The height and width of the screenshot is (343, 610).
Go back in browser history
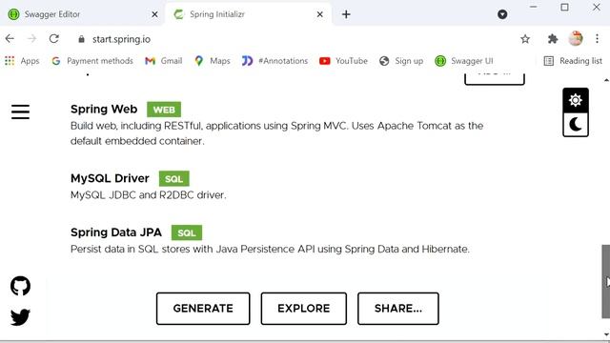tap(10, 38)
